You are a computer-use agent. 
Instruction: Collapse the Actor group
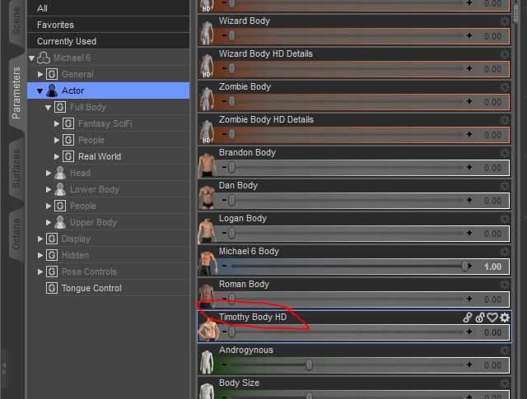[40, 91]
